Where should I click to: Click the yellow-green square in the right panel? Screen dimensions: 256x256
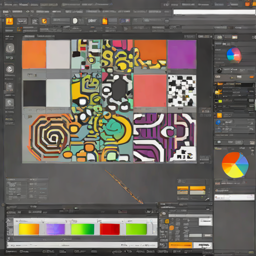pyautogui.click(x=220, y=101)
